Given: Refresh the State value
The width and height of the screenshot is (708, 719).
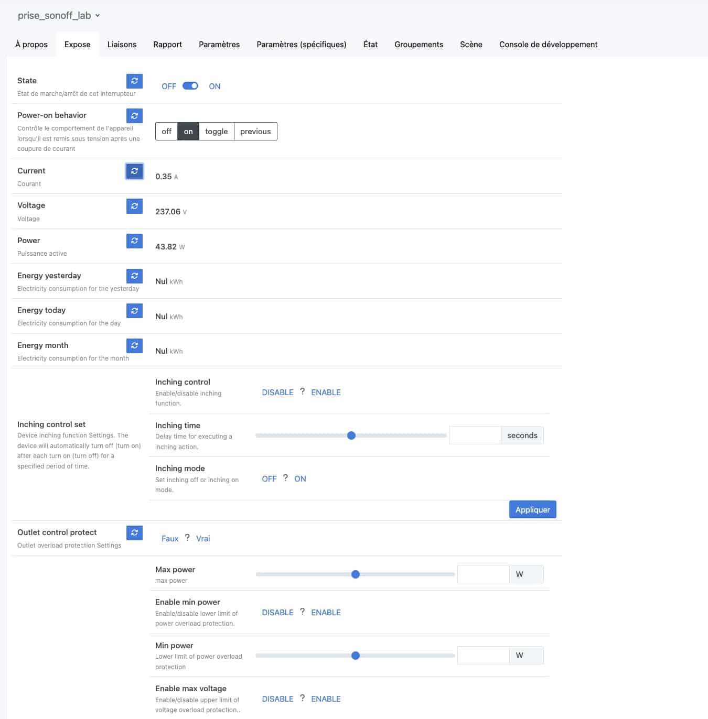Looking at the screenshot, I should pyautogui.click(x=134, y=81).
